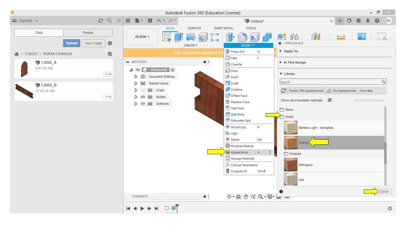The height and width of the screenshot is (229, 407).
Task: Click the New Folder button
Action: pyautogui.click(x=93, y=43)
